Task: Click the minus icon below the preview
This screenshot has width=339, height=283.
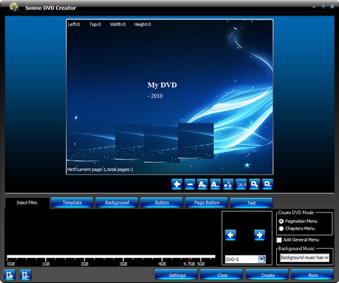Action: (190, 184)
